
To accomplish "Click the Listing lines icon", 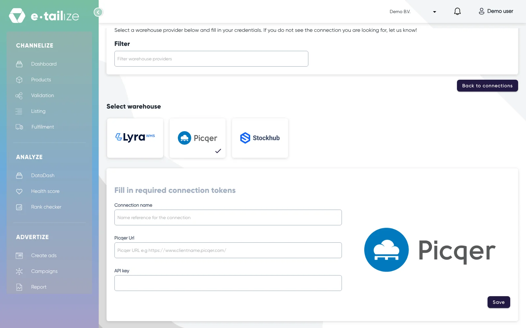I will (19, 111).
